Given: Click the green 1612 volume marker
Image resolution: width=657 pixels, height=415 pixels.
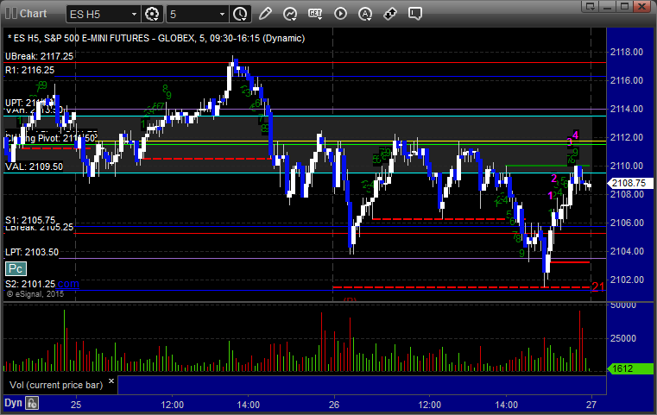Looking at the screenshot, I should point(629,368).
